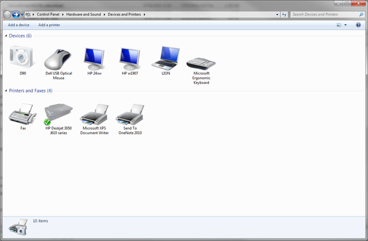Select the LION laptop icon
This screenshot has height=241, width=368.
tap(166, 58)
